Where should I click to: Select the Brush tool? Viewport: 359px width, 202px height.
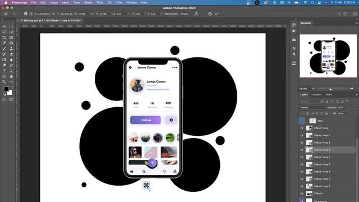[x=4, y=49]
